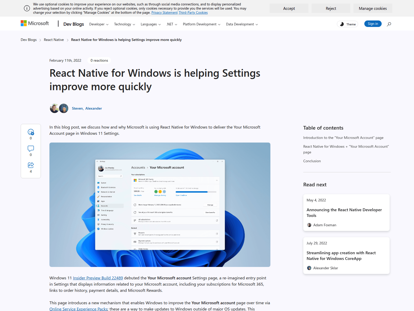Image resolution: width=414 pixels, height=311 pixels.
Task: Open 'Streamlining app creation' CoreApp article
Action: tap(341, 256)
